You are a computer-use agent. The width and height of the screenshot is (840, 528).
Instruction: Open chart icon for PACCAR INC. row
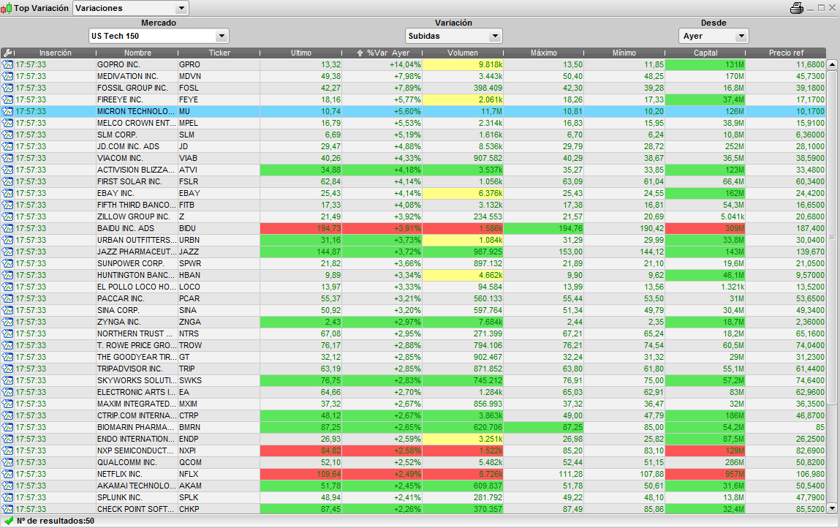[x=7, y=299]
